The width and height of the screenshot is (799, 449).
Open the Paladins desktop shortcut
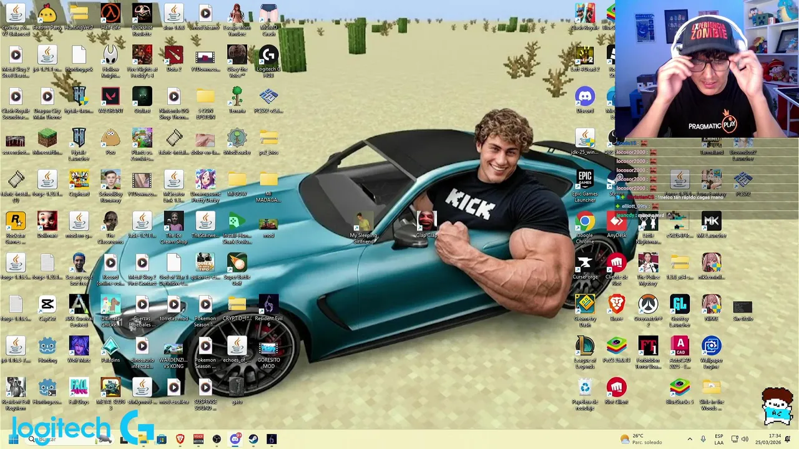(110, 350)
